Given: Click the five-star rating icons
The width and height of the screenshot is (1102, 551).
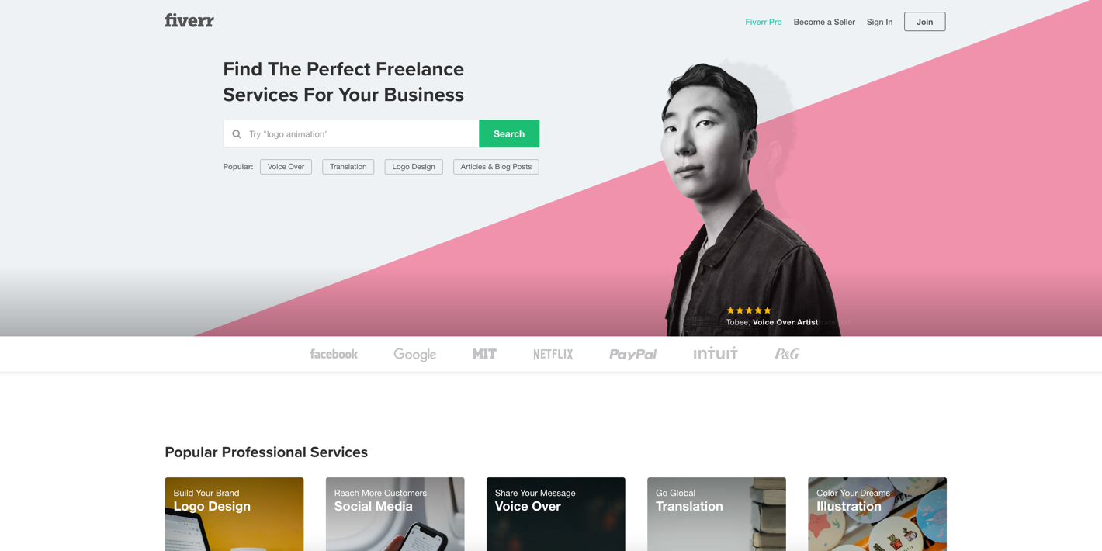Looking at the screenshot, I should (749, 310).
